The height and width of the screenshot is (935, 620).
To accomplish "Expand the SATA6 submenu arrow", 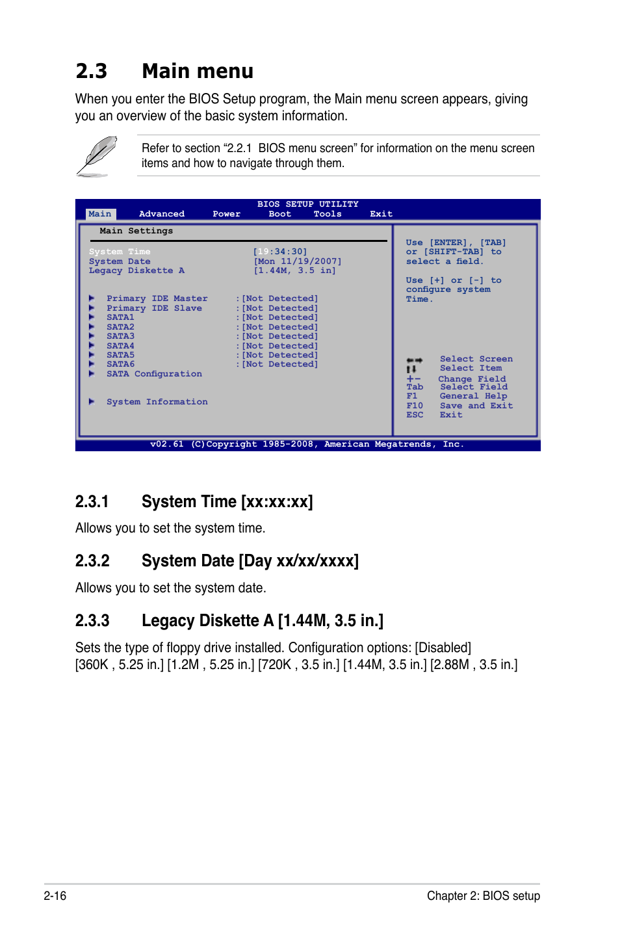I will [x=92, y=364].
